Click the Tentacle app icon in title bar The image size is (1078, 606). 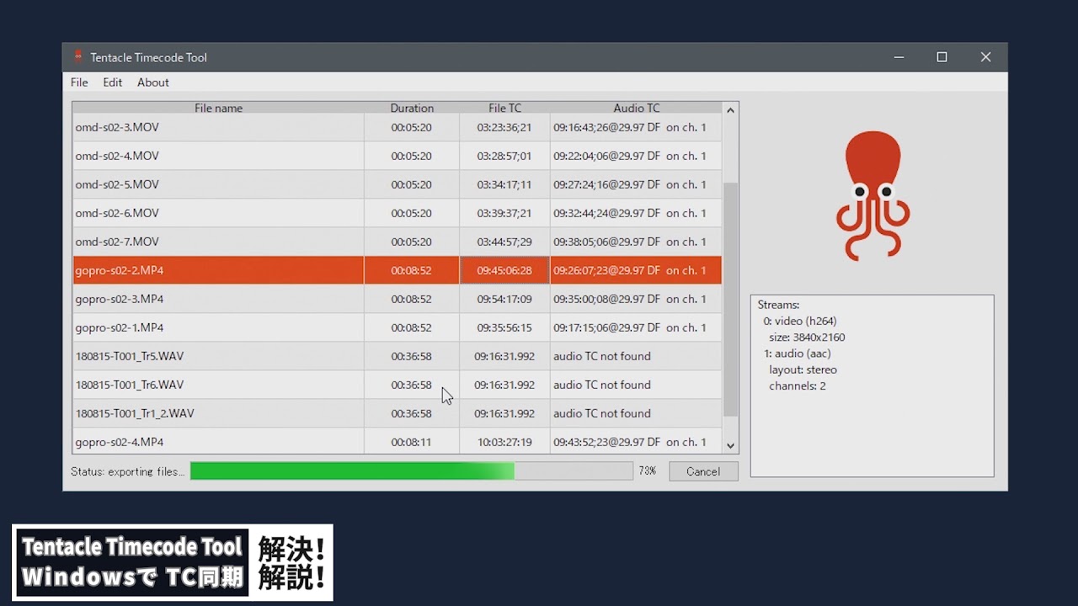(78, 57)
